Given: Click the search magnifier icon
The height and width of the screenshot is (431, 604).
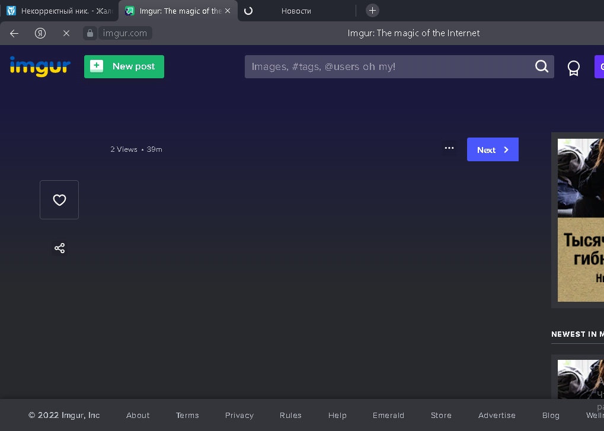Looking at the screenshot, I should [x=542, y=66].
